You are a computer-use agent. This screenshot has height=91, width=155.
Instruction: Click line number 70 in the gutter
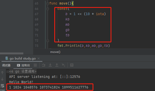37,30
